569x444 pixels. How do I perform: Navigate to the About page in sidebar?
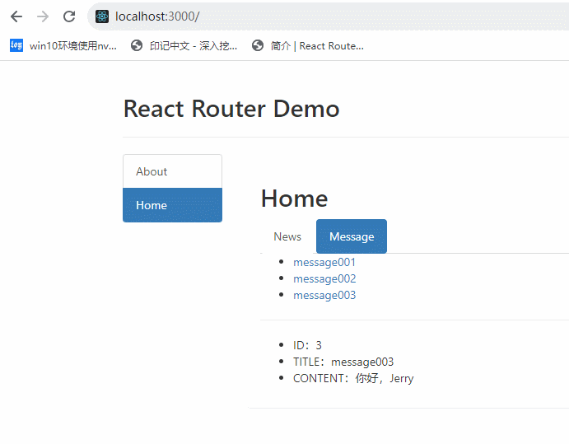(x=172, y=171)
